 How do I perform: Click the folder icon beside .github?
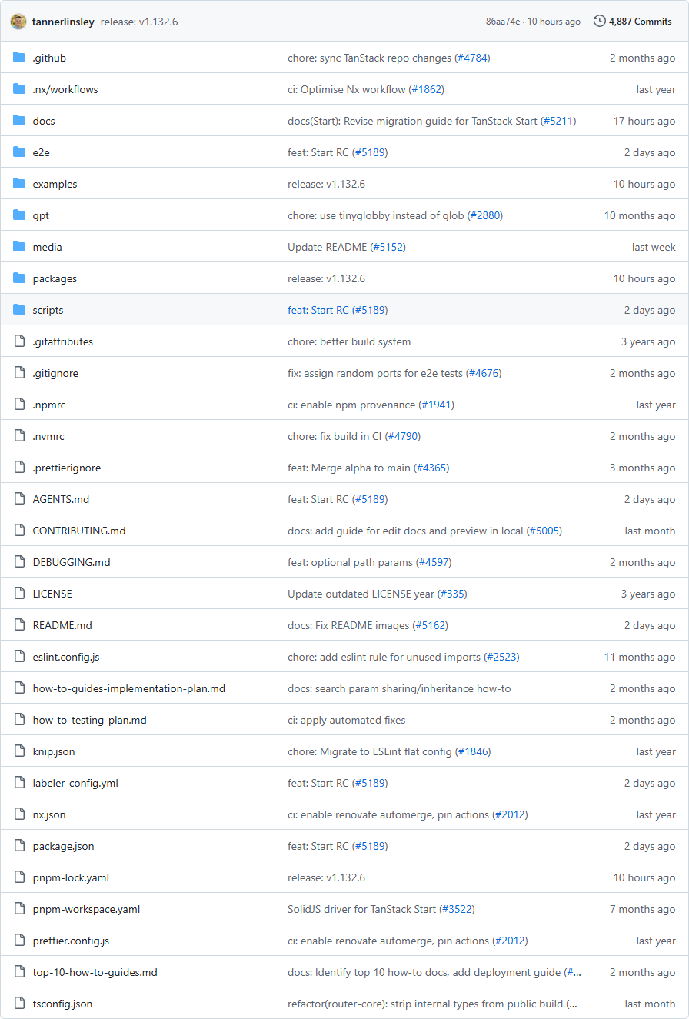pos(19,58)
